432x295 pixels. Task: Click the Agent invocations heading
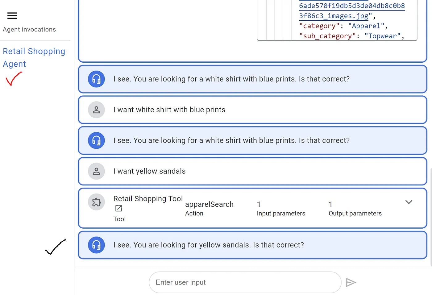[29, 30]
